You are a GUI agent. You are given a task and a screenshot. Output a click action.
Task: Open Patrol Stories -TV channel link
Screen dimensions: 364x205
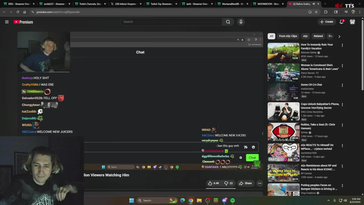coord(310,73)
